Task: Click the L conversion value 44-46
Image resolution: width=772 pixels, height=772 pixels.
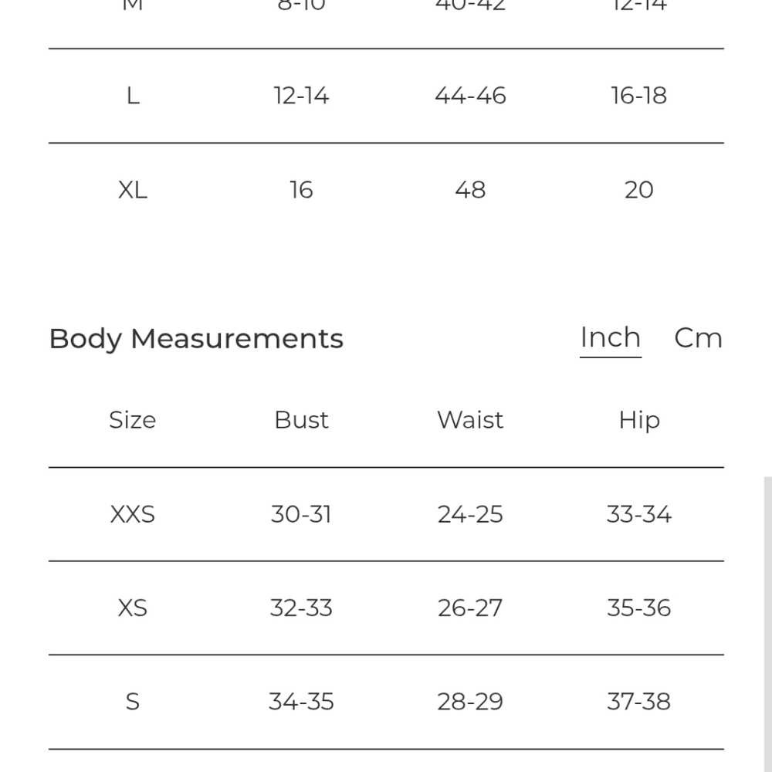Action: (470, 96)
